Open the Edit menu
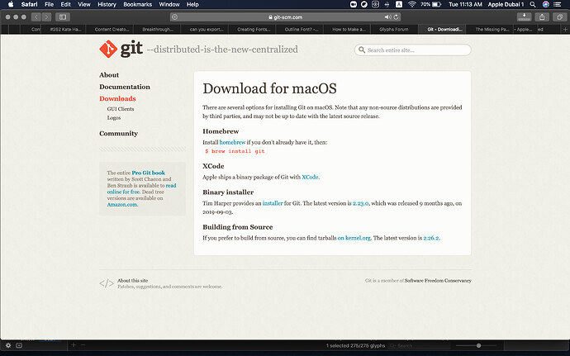570x356 pixels. 66,4
